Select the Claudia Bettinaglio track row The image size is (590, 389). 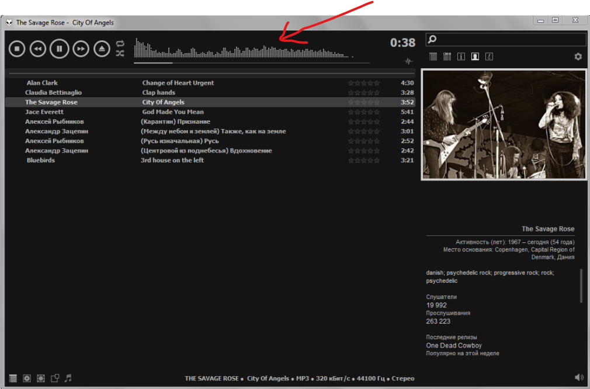tap(210, 92)
